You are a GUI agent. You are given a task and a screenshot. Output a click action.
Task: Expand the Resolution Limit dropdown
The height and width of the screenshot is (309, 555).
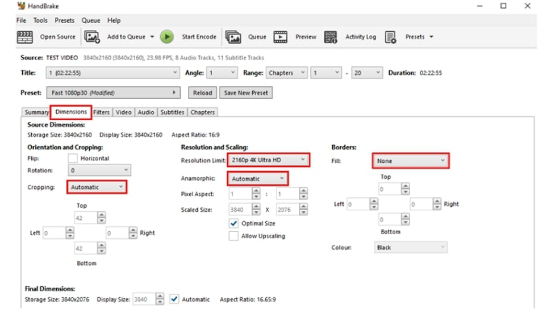[x=268, y=160]
